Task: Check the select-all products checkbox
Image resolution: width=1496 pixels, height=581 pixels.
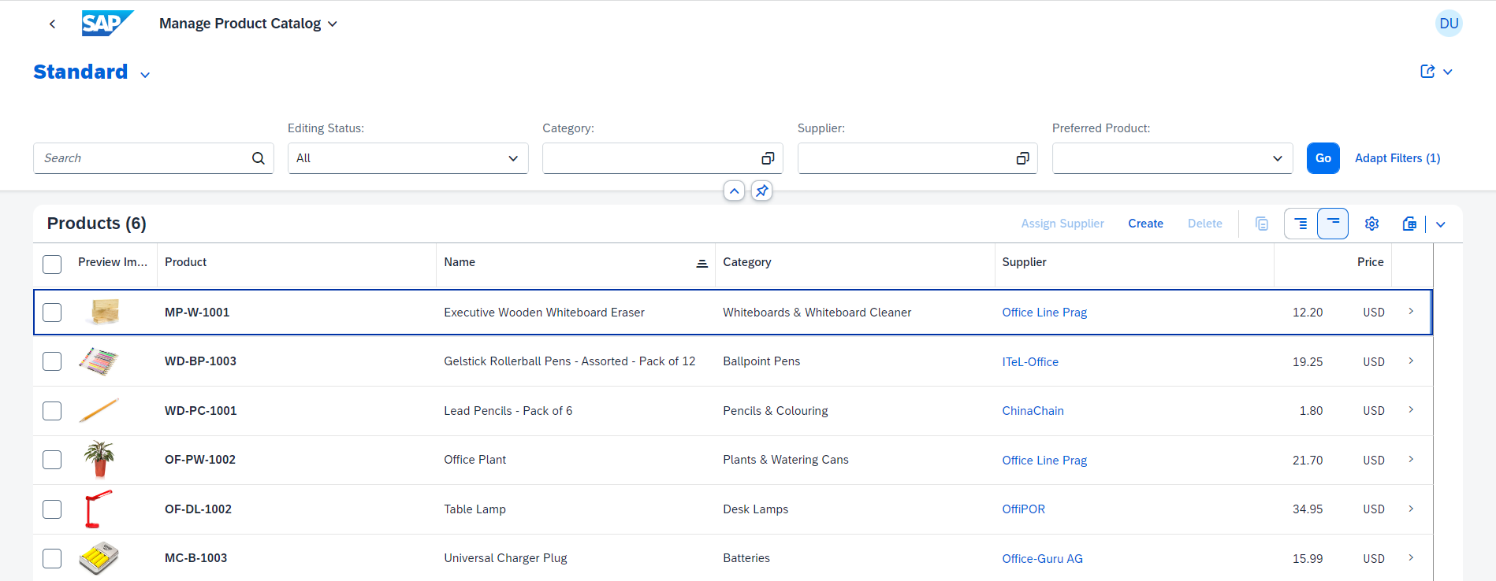Action: pyautogui.click(x=52, y=265)
